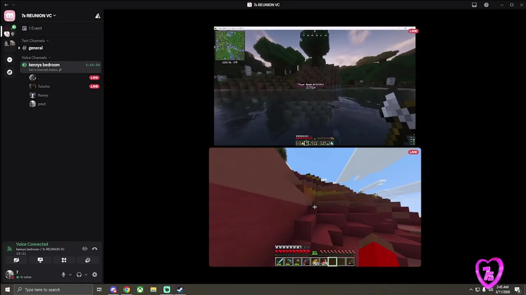526x295 pixels.
Task: Start an activity button
Action: click(64, 260)
